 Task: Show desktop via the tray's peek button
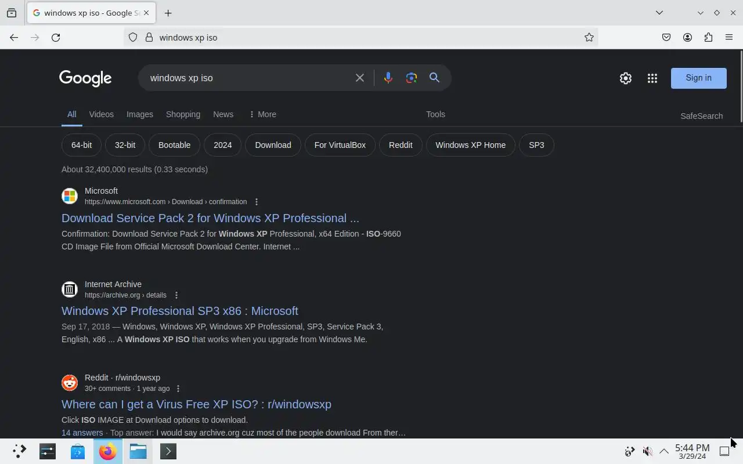pyautogui.click(x=724, y=451)
